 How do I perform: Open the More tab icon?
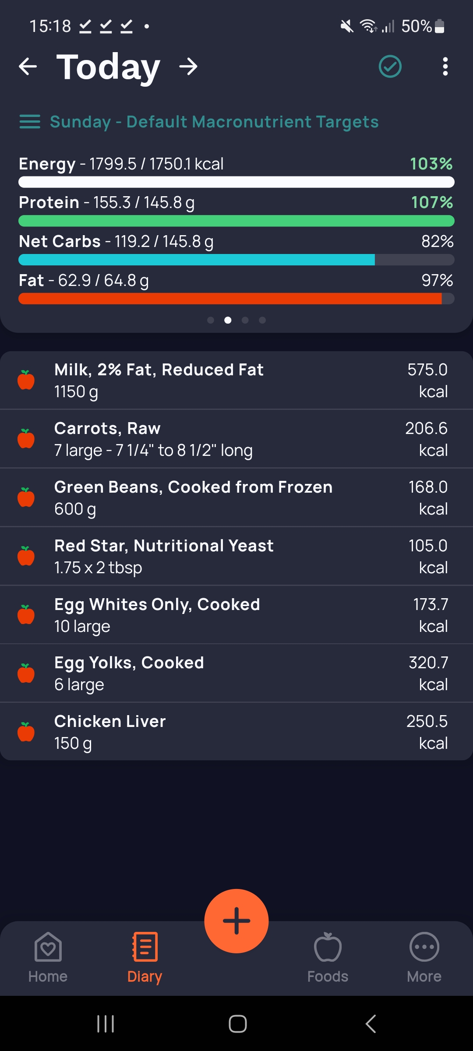424,947
